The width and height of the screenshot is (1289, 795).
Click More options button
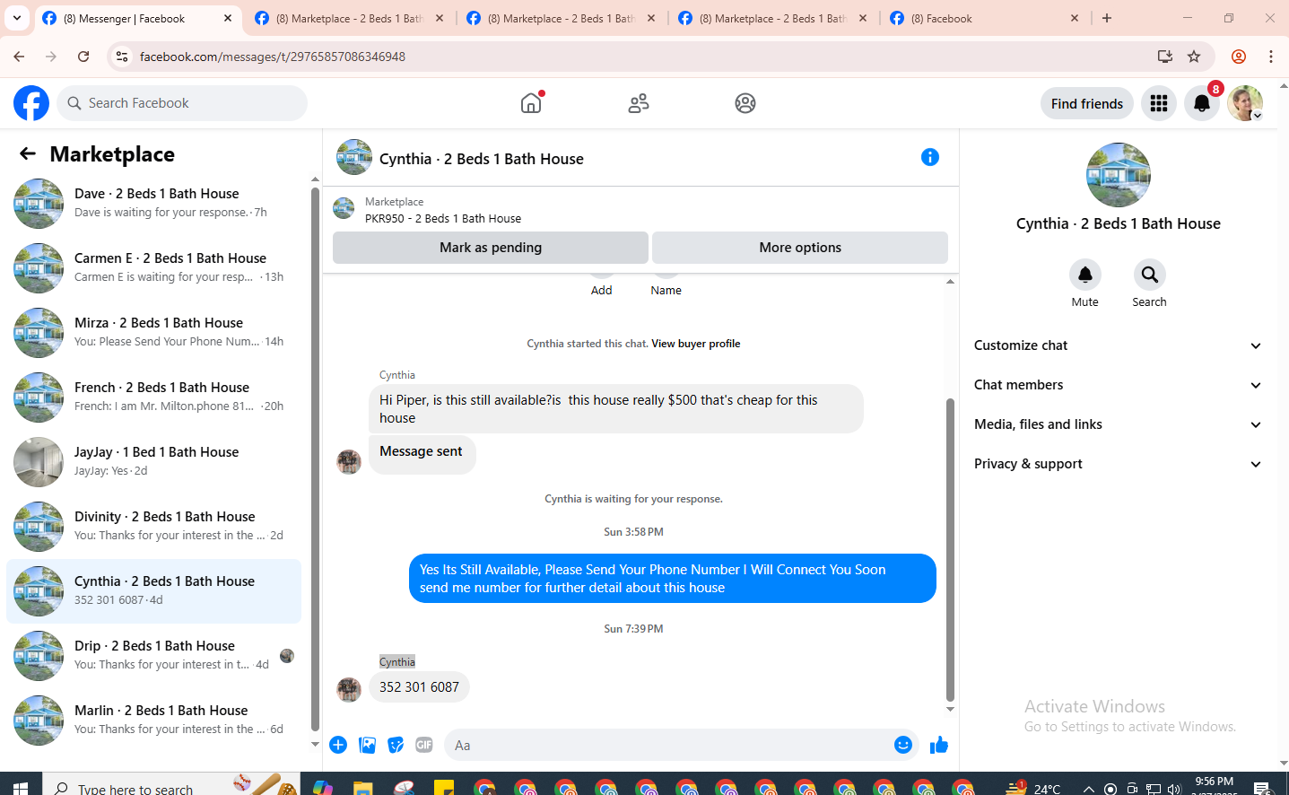coord(800,248)
